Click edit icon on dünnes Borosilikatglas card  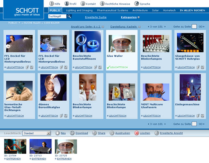(x=61, y=116)
